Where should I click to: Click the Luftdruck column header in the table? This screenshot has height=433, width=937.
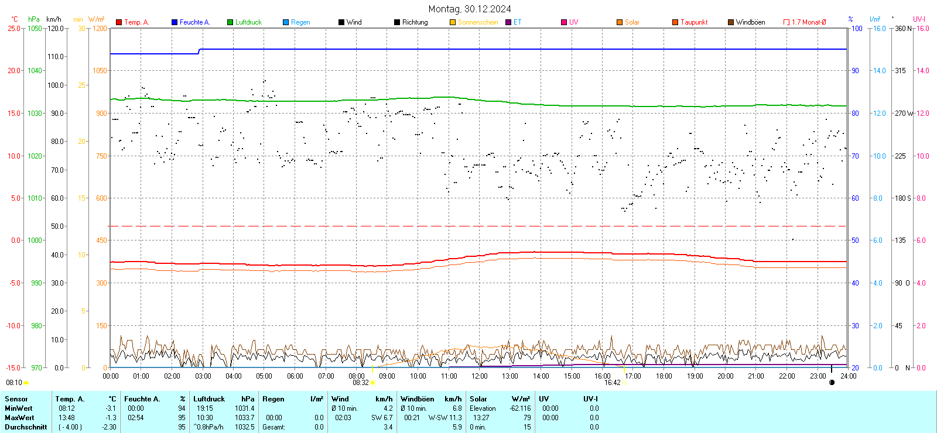pos(209,399)
